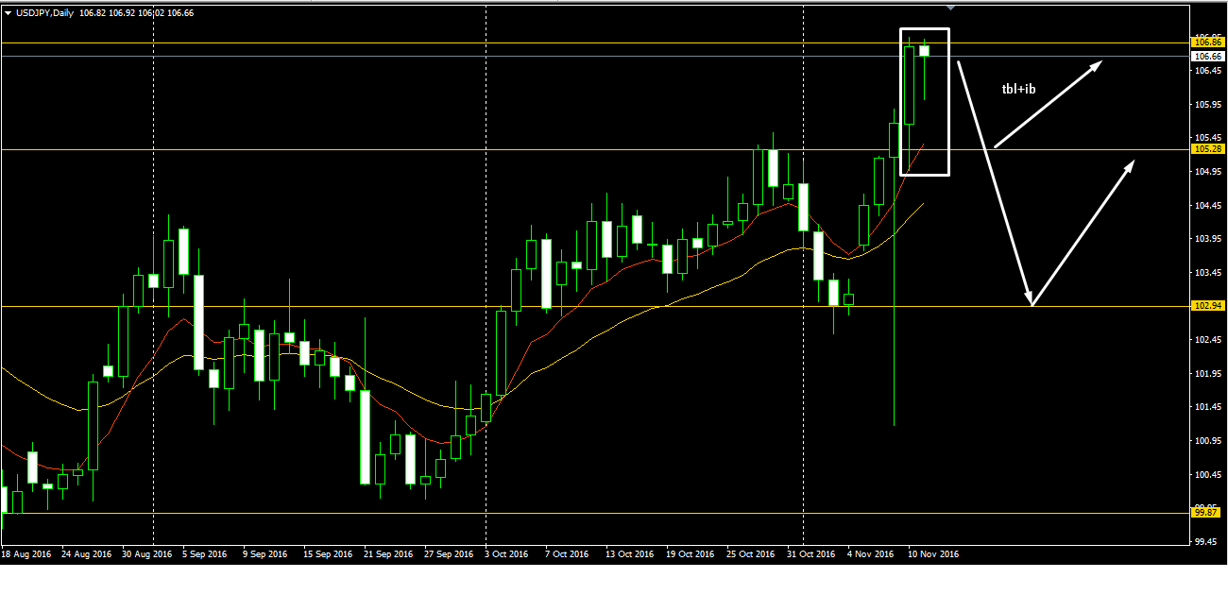Viewport: 1228px width, 595px height.
Task: Click the 100.45 price scale value
Action: pyautogui.click(x=1208, y=475)
